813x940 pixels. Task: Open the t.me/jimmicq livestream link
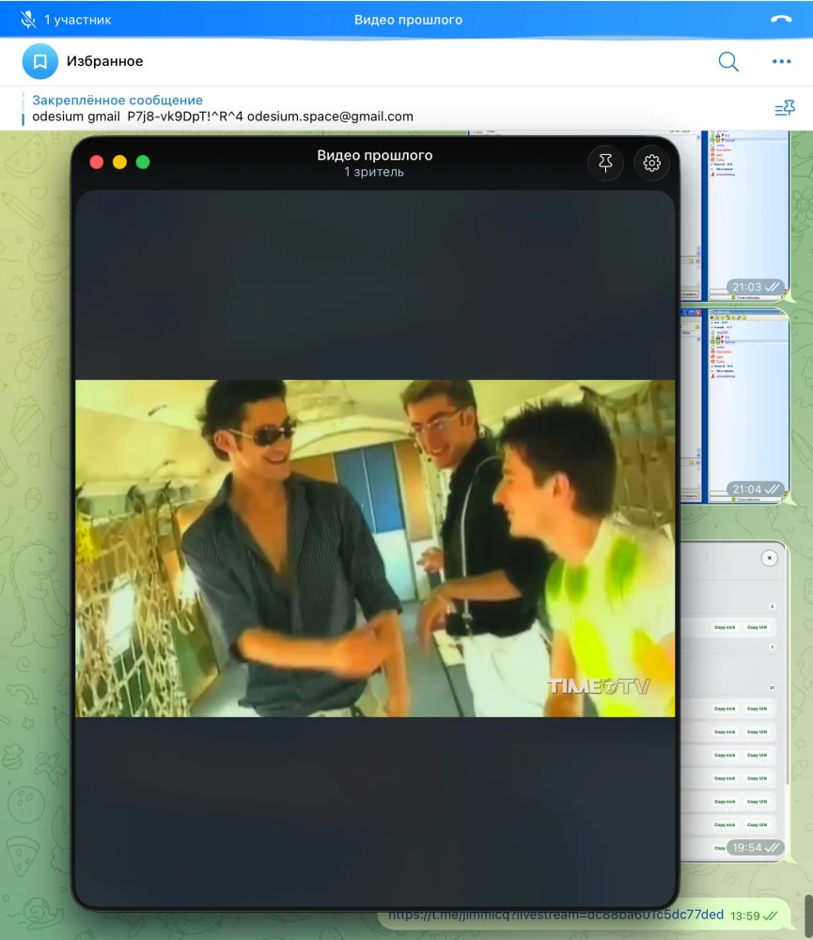click(x=555, y=915)
